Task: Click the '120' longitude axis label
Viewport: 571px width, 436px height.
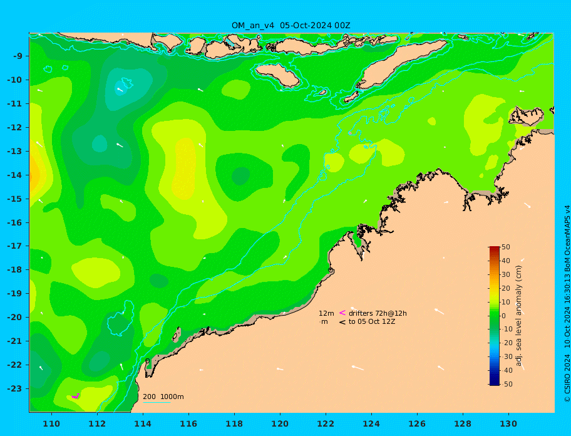Action: click(x=280, y=423)
